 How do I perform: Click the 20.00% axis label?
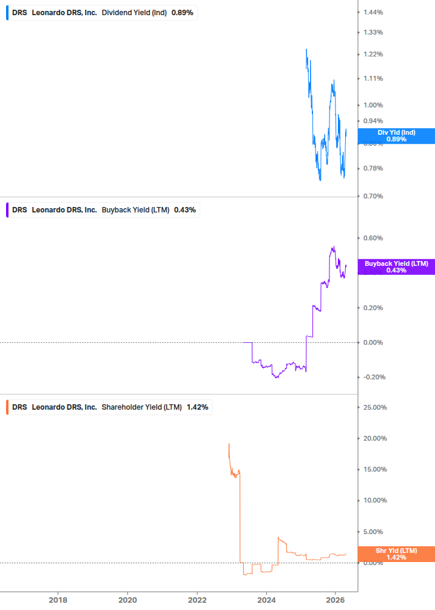[375, 438]
